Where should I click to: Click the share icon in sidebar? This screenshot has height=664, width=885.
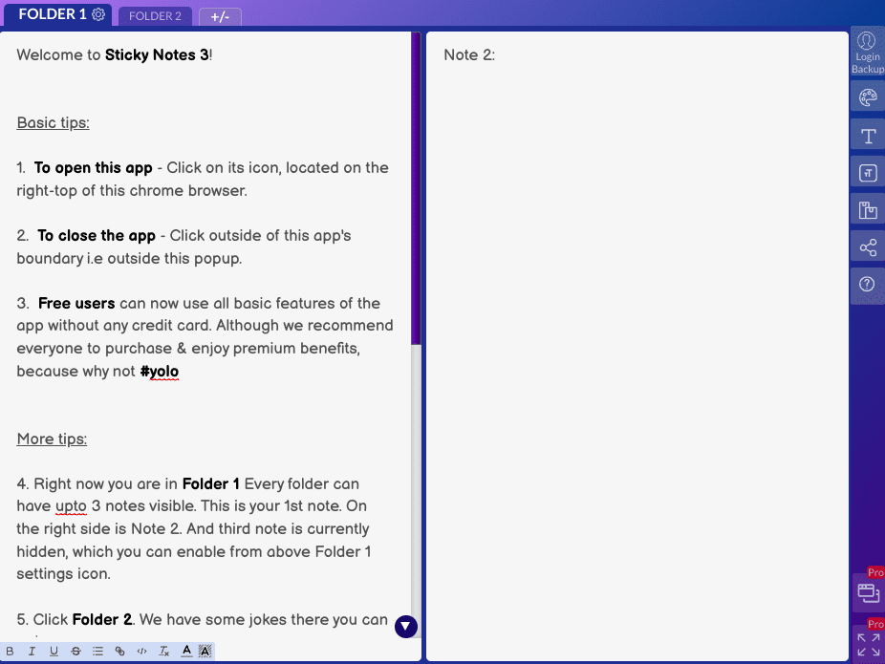click(868, 247)
